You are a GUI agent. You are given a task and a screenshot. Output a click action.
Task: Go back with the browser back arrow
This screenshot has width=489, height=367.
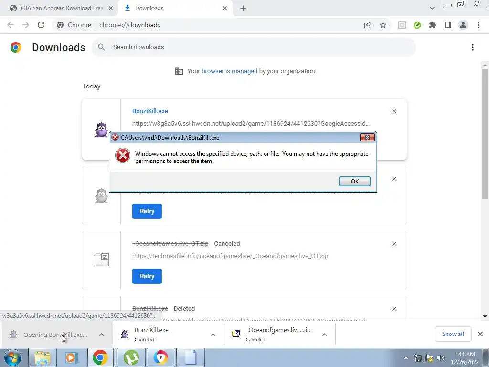click(11, 25)
